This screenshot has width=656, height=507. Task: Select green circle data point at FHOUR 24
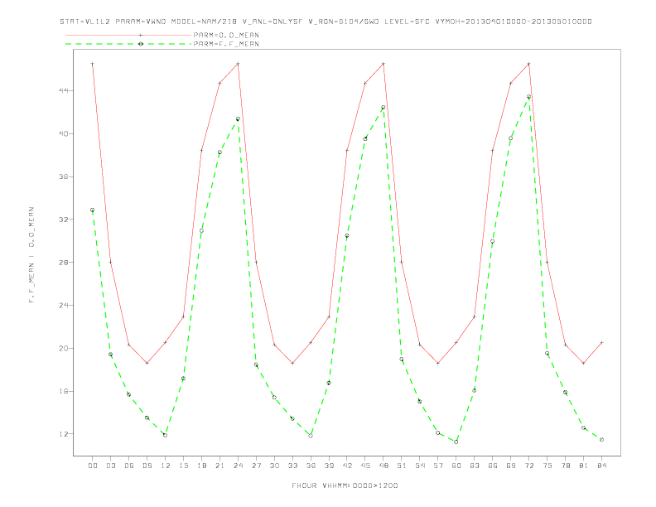coord(238,118)
